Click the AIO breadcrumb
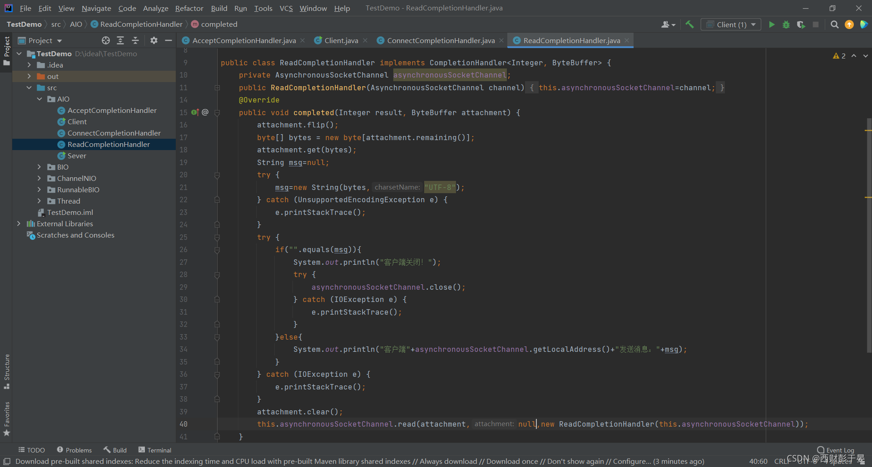 coord(76,24)
